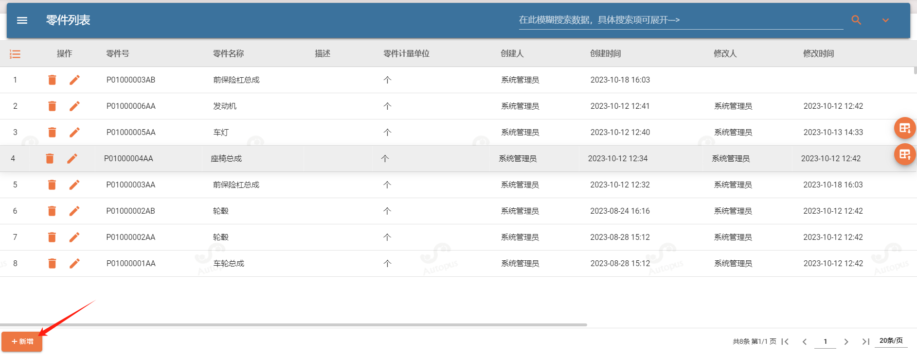Click the 零件计量单位 column header
This screenshot has height=354, width=917.
coord(407,53)
